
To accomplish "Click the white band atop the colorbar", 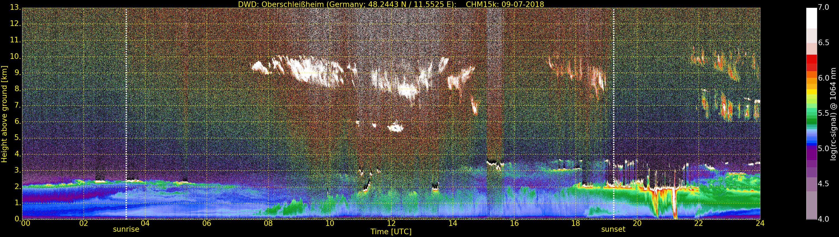I will click(x=811, y=18).
